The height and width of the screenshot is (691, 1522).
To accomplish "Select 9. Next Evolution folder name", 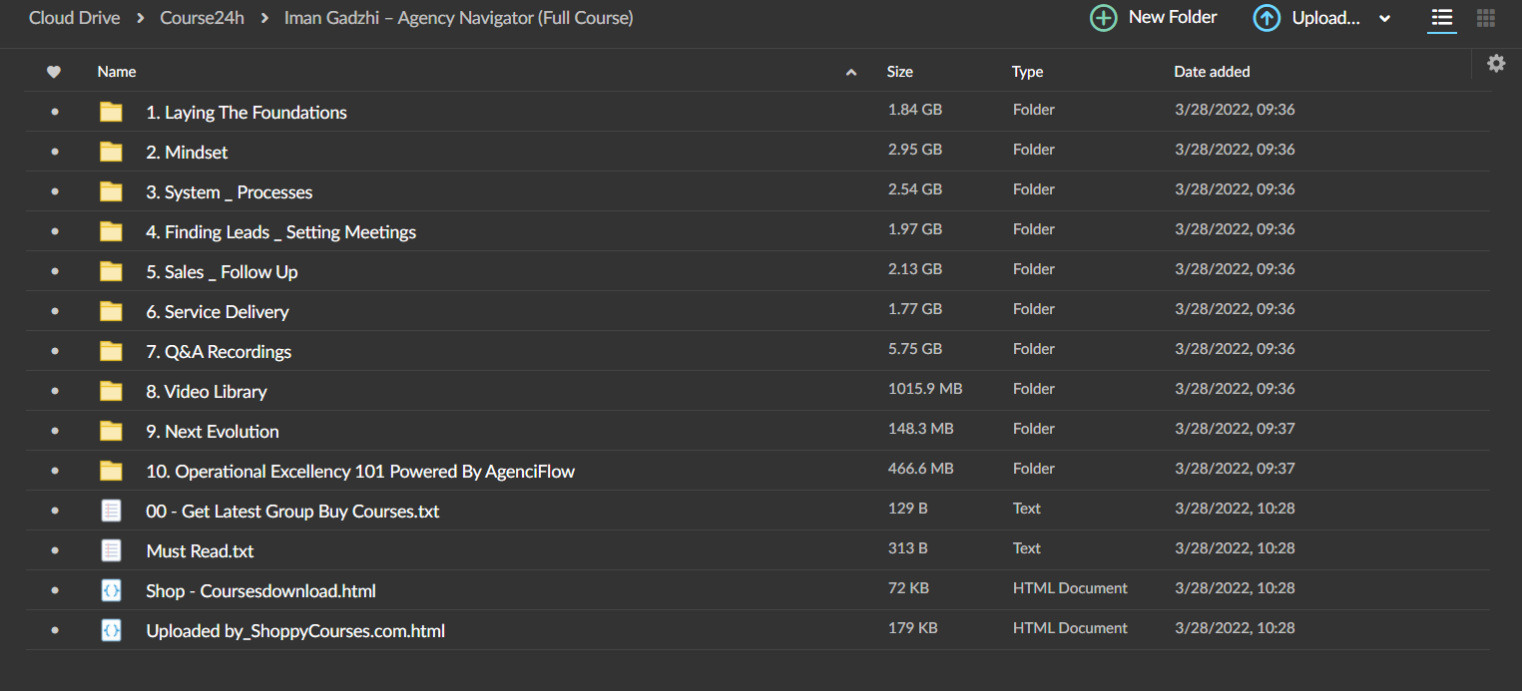I will point(213,432).
